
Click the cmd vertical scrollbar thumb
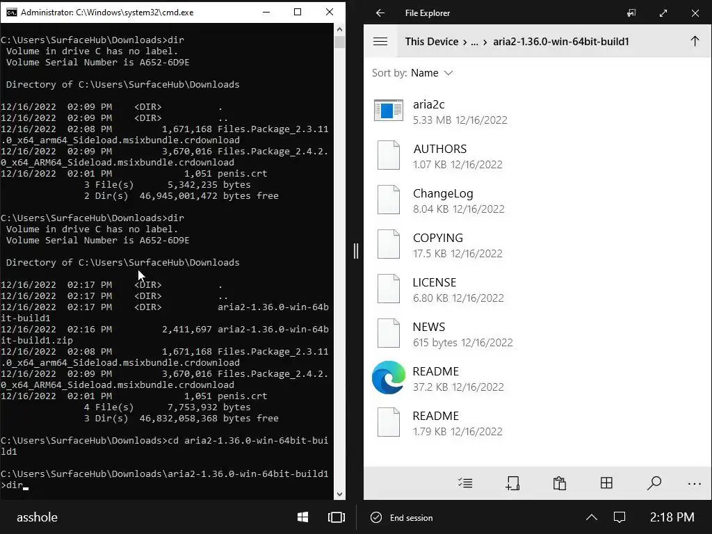click(x=339, y=42)
